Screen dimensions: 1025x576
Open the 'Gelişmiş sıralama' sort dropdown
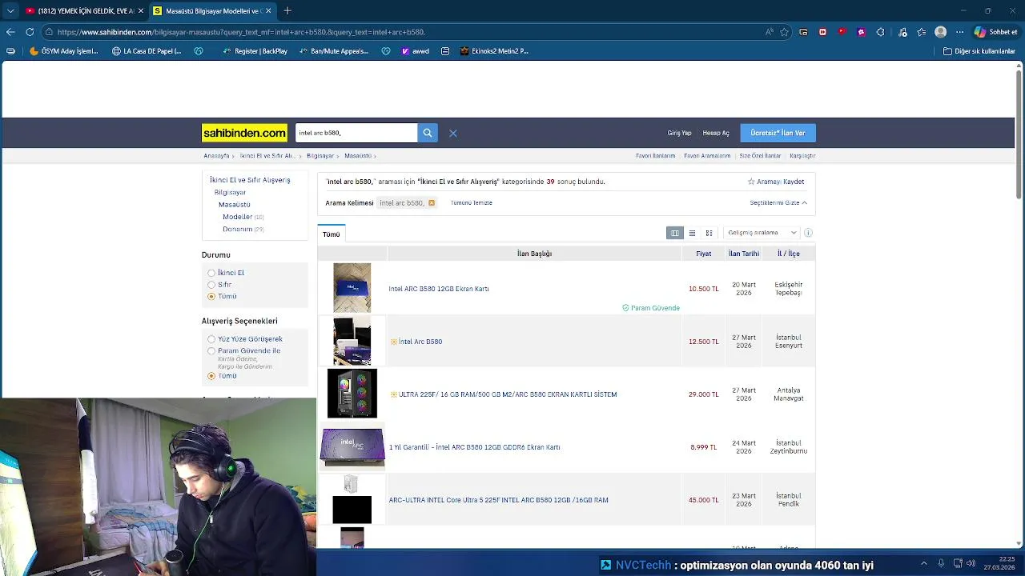point(762,233)
